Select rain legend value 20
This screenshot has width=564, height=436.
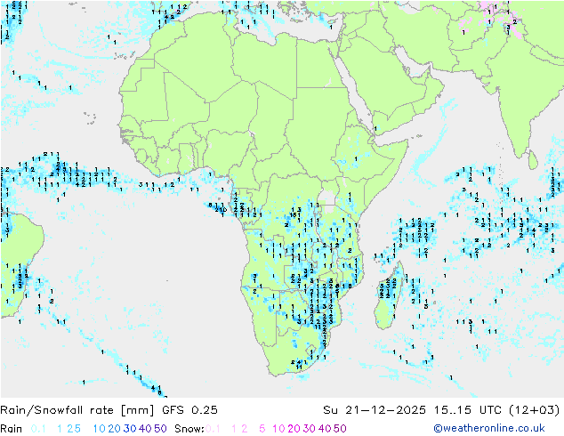pyautogui.click(x=115, y=429)
